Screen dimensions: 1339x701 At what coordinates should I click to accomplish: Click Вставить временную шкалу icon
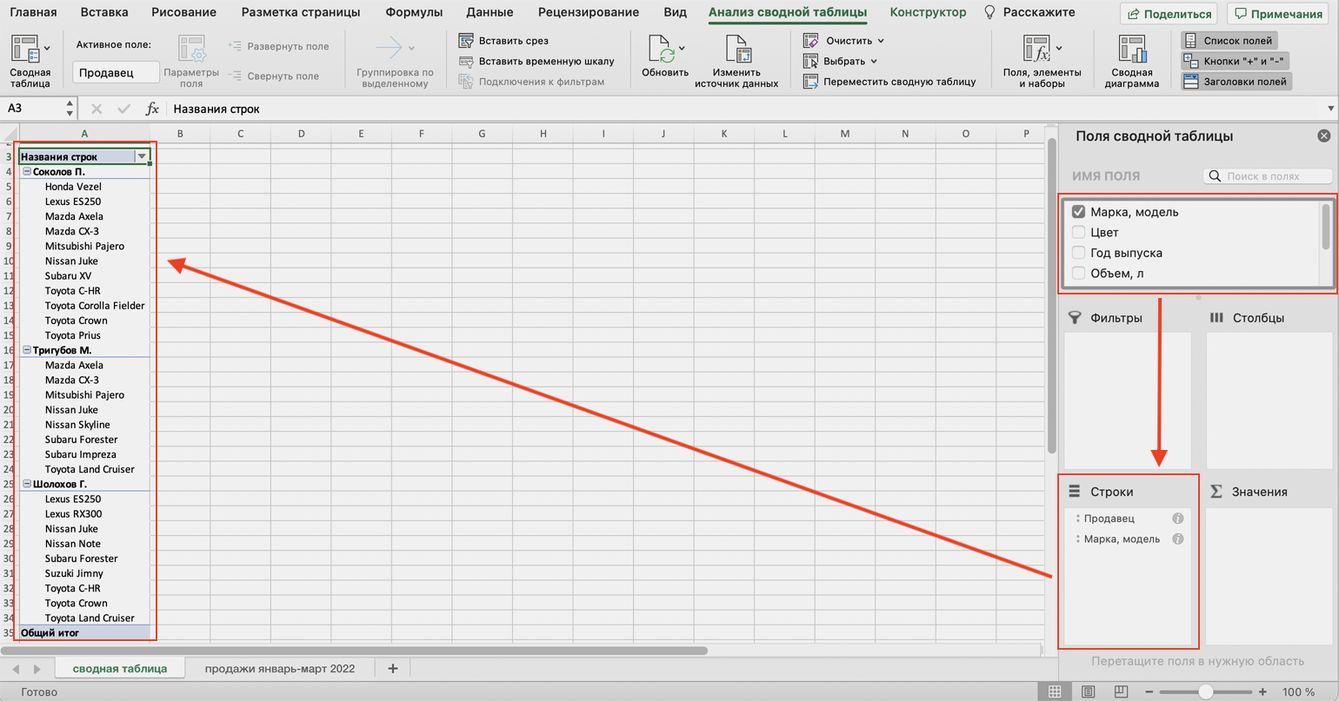(466, 62)
